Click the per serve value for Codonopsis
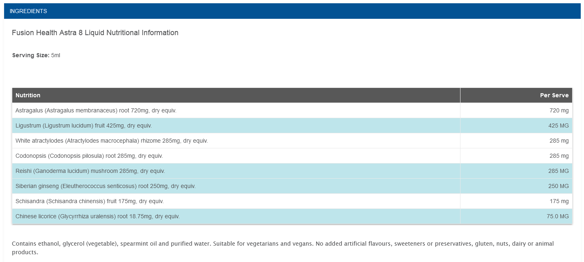584x262 pixels. coord(559,156)
